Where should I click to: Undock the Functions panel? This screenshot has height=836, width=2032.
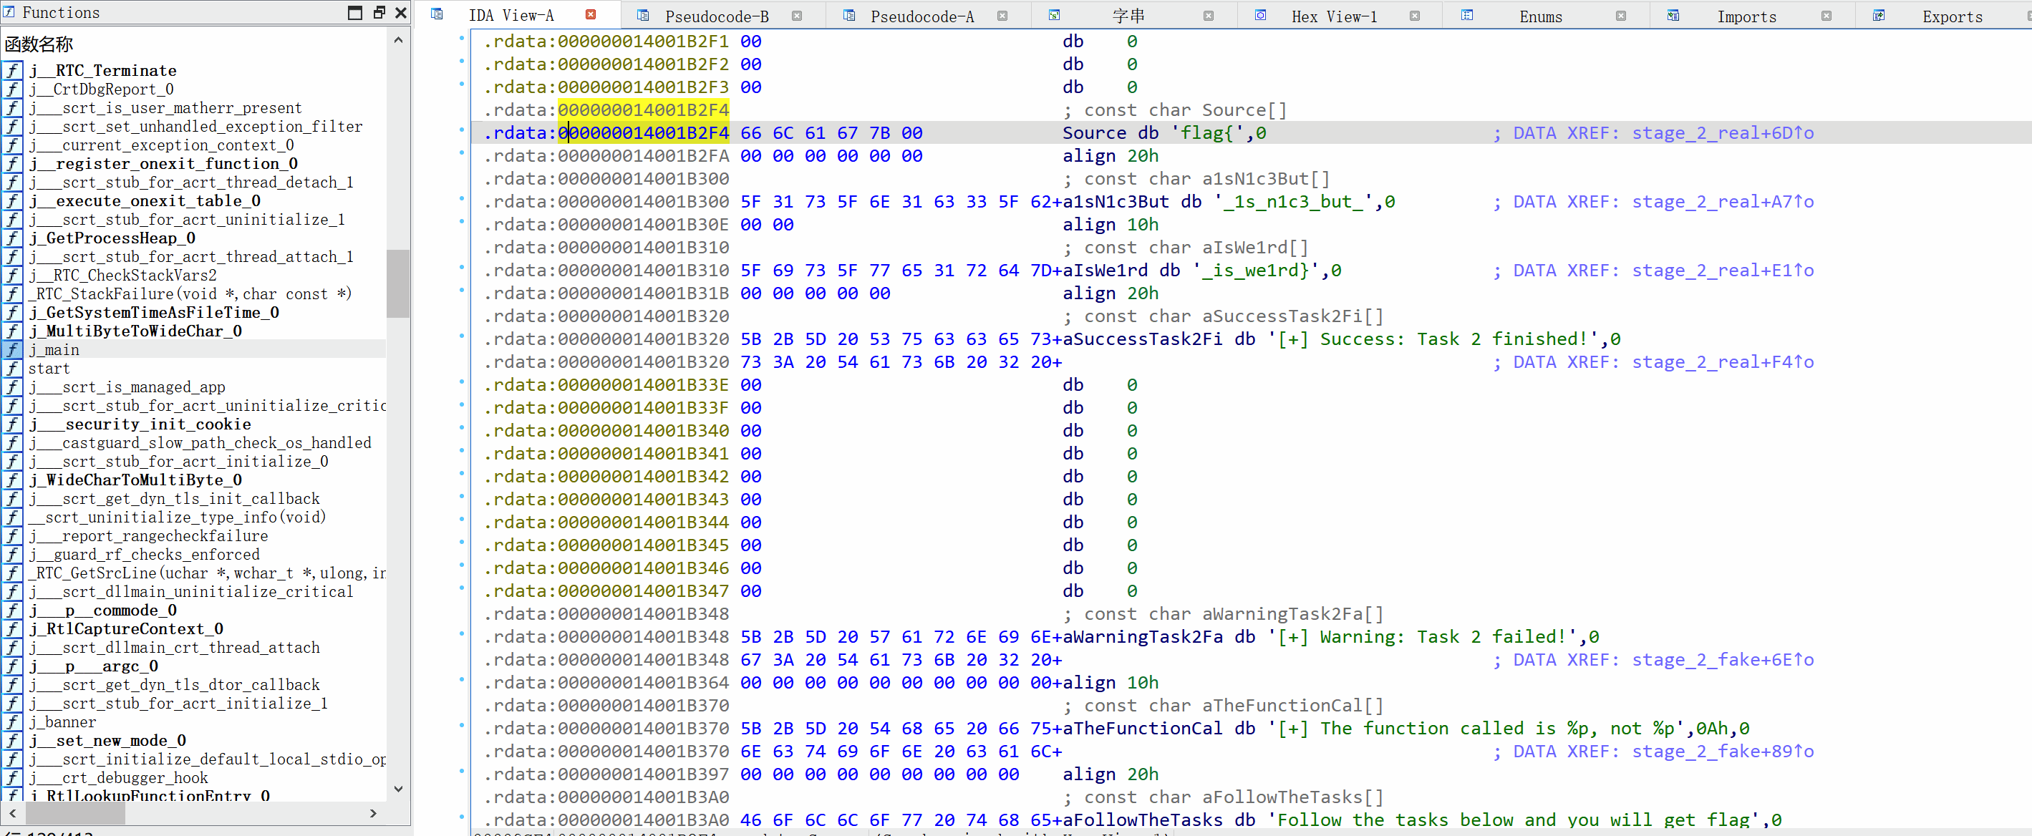(379, 13)
